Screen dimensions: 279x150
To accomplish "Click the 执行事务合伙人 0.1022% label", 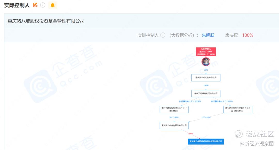I will (x=222, y=101).
